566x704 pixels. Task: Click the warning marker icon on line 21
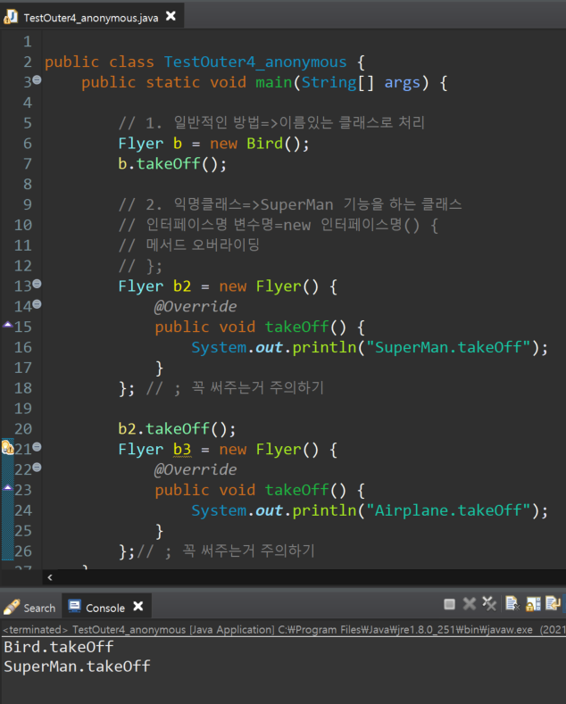(7, 448)
